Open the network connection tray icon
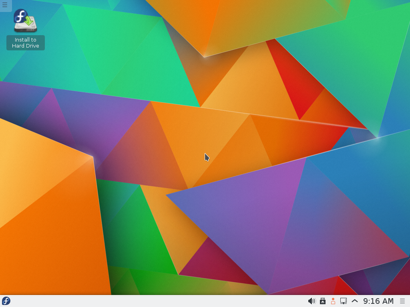 [x=343, y=301]
